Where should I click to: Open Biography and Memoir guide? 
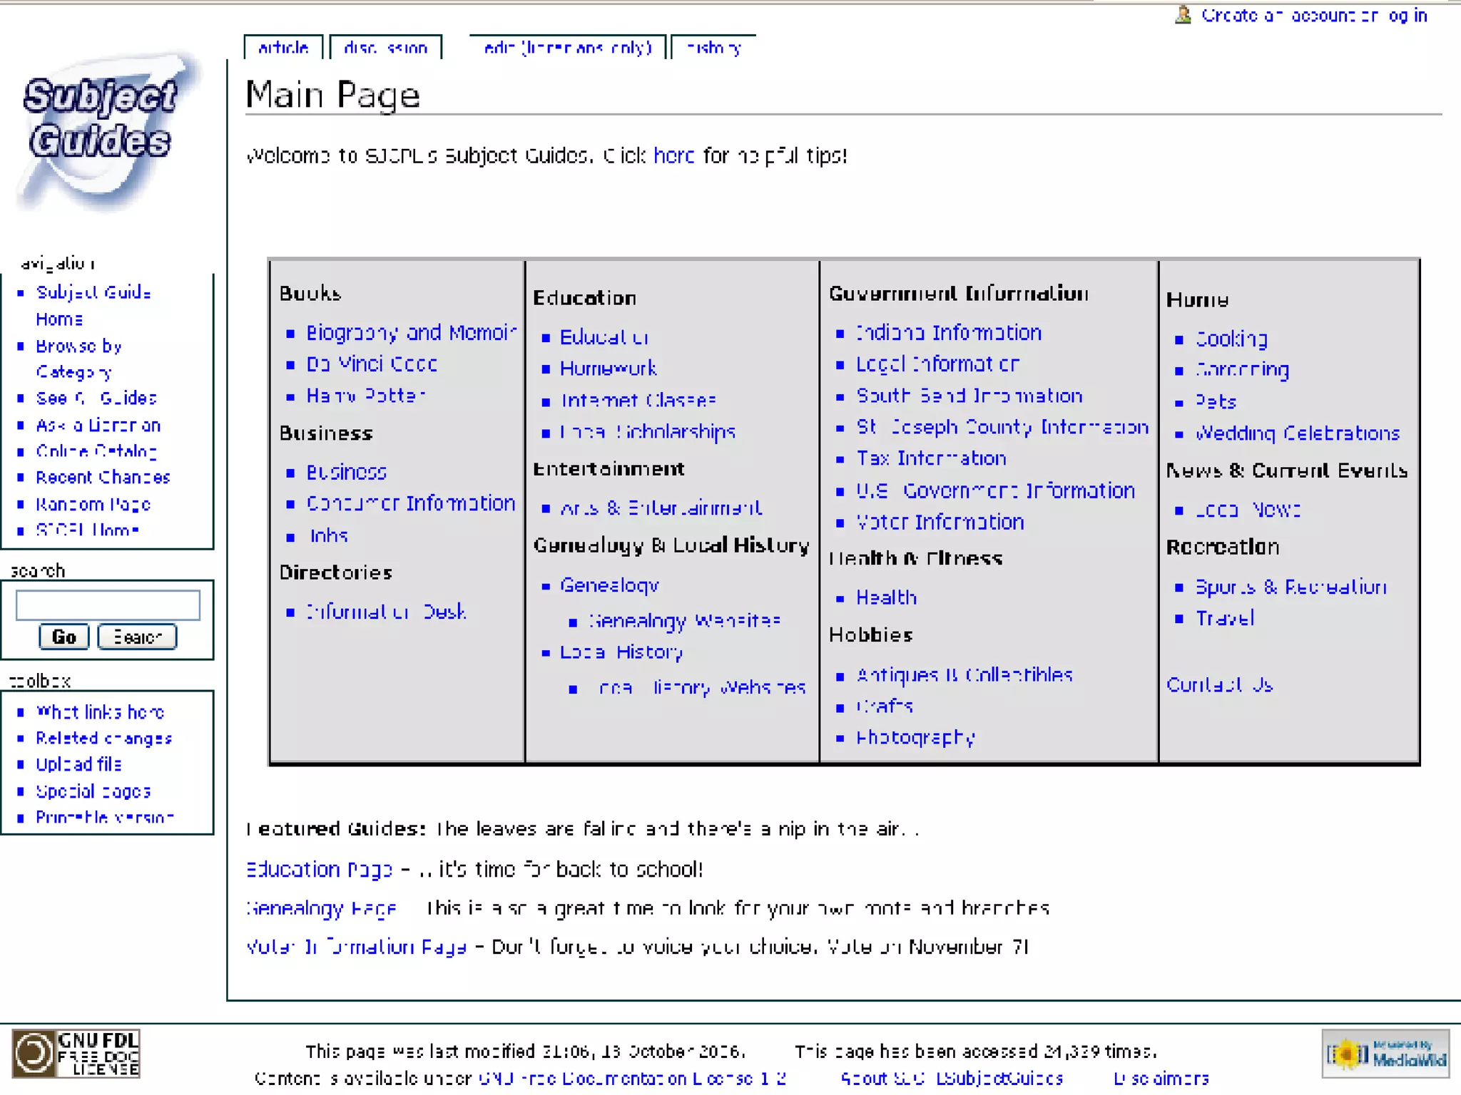click(x=410, y=332)
